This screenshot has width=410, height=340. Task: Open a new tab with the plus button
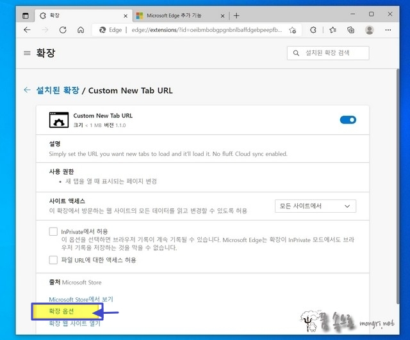coord(236,15)
